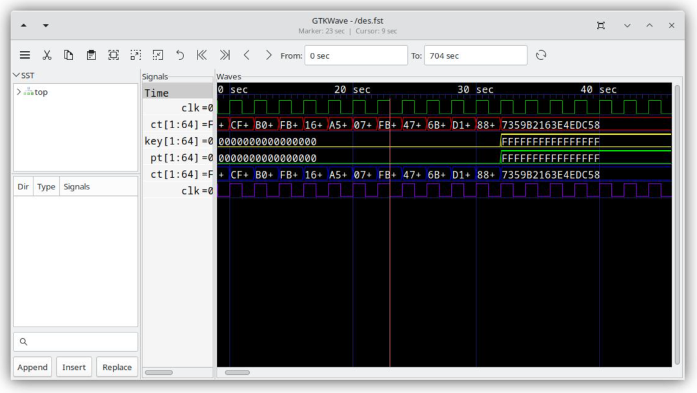Open the hamburger main menu
This screenshot has width=697, height=393.
25,55
